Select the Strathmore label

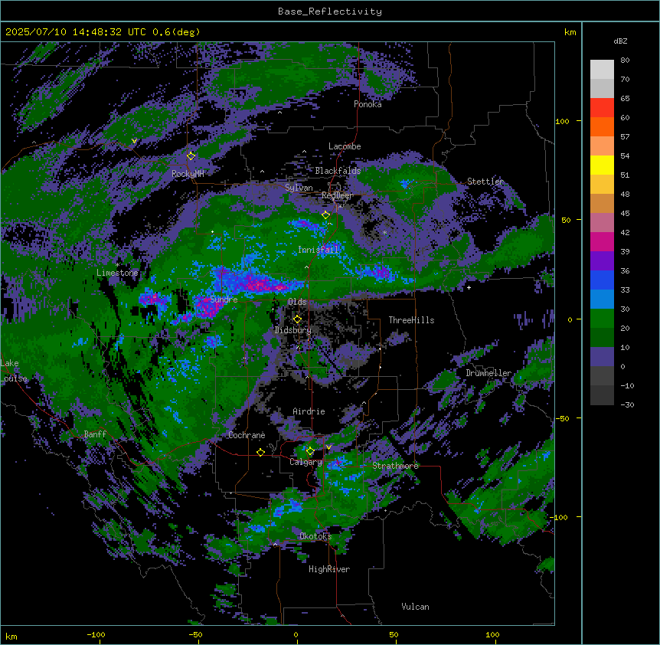[395, 466]
